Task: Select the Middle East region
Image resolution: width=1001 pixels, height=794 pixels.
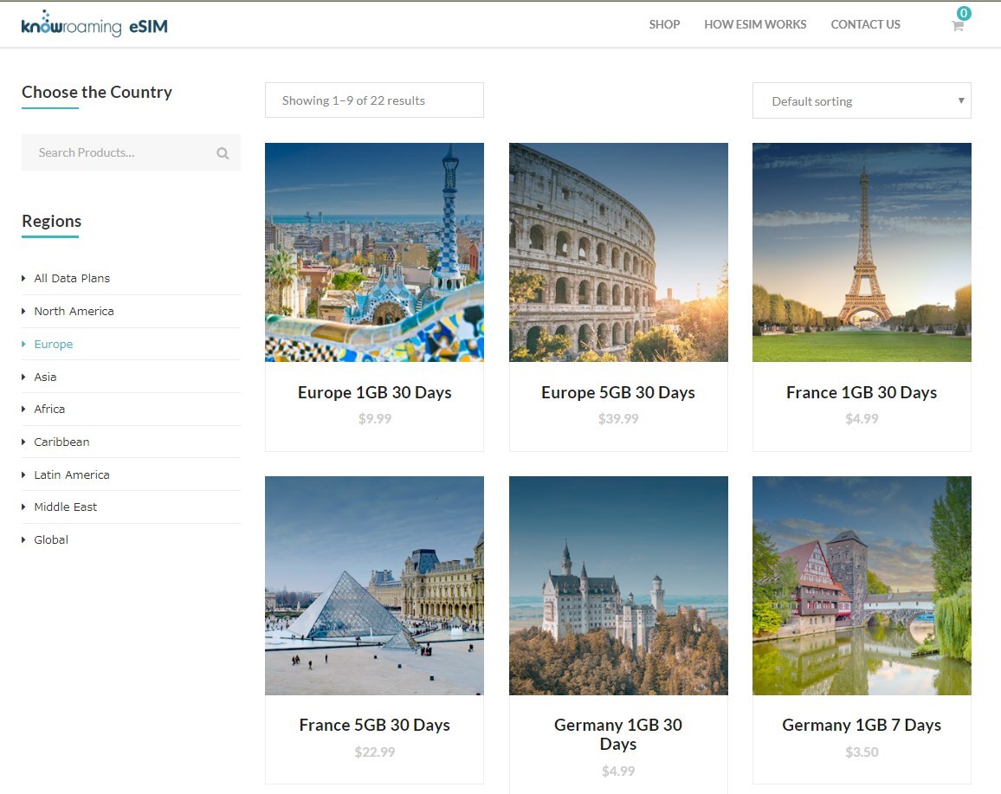Action: (x=65, y=507)
